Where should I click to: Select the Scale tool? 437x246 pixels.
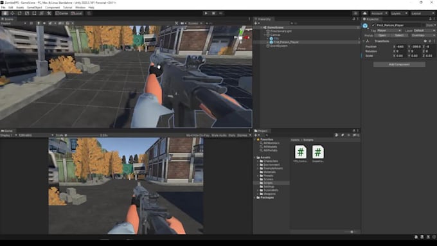[x=27, y=13]
